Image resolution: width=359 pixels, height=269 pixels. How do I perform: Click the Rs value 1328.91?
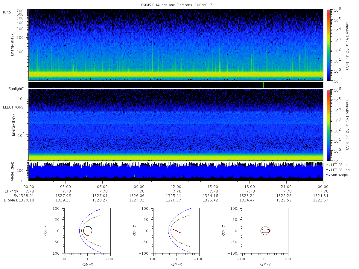[x=27, y=195]
